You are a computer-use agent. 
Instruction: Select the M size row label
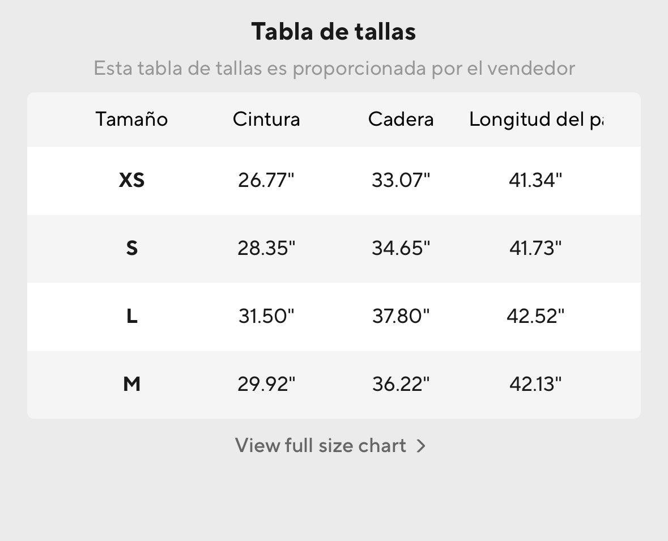tap(131, 384)
